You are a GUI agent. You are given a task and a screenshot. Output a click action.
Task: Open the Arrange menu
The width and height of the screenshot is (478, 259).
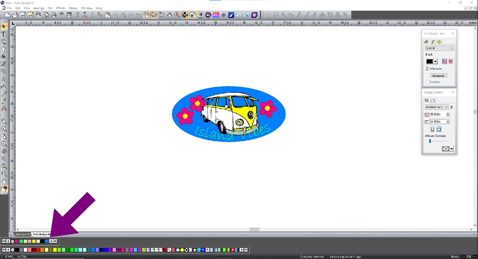click(39, 8)
